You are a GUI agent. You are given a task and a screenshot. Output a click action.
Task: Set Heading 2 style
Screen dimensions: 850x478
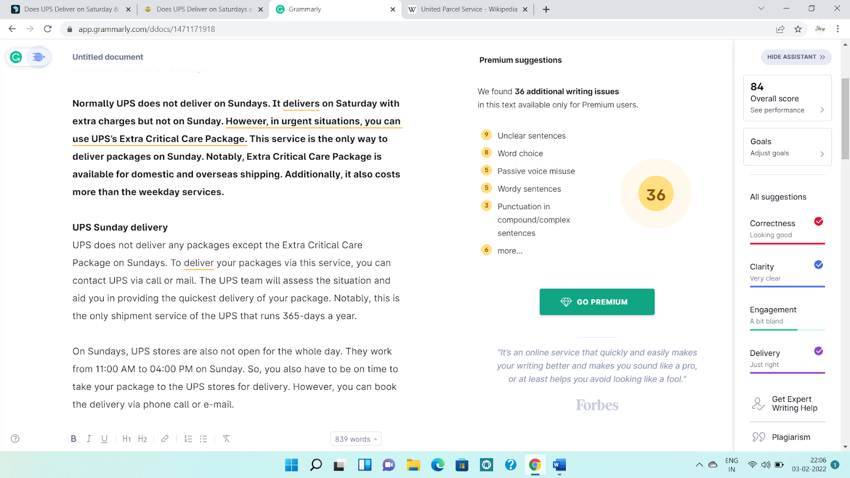coord(142,439)
